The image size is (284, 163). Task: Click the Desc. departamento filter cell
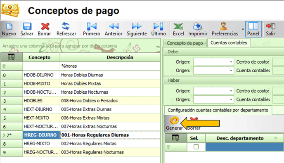(244, 147)
